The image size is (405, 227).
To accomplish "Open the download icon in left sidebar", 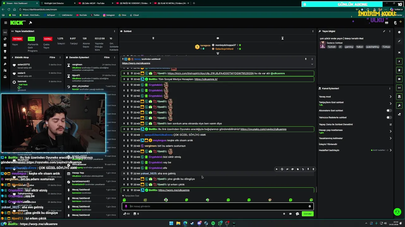I will [5, 77].
